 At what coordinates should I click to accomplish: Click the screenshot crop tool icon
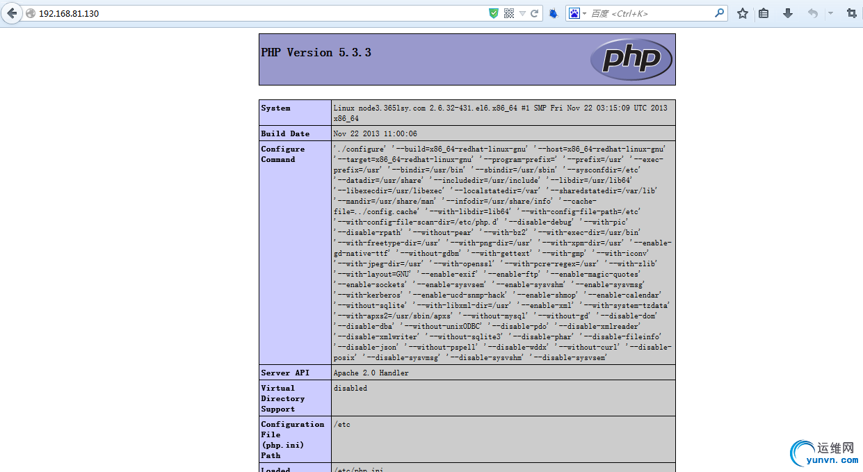(852, 13)
